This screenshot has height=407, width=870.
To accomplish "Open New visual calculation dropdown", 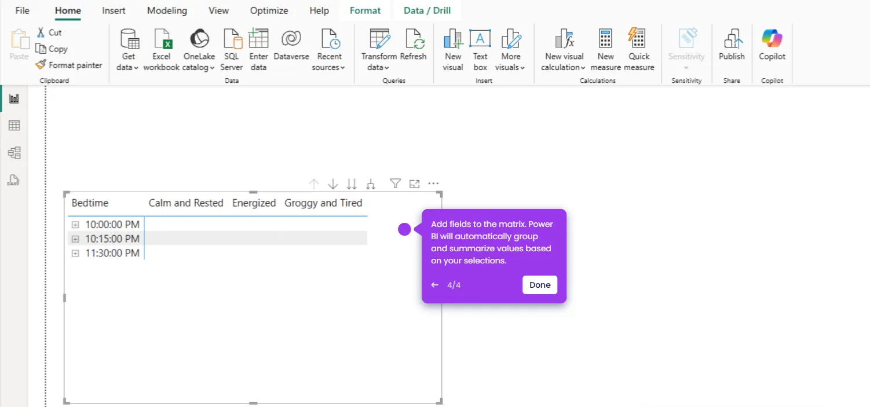I will click(564, 50).
